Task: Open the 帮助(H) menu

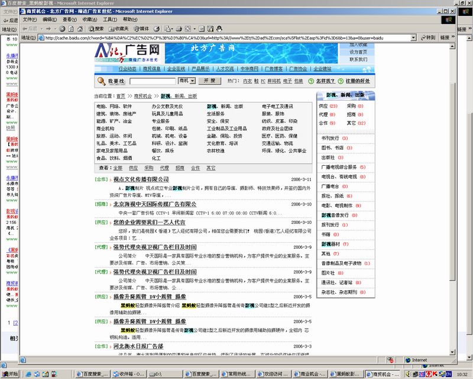Action: [x=130, y=20]
